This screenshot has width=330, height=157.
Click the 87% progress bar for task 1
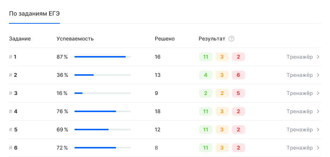coord(102,57)
